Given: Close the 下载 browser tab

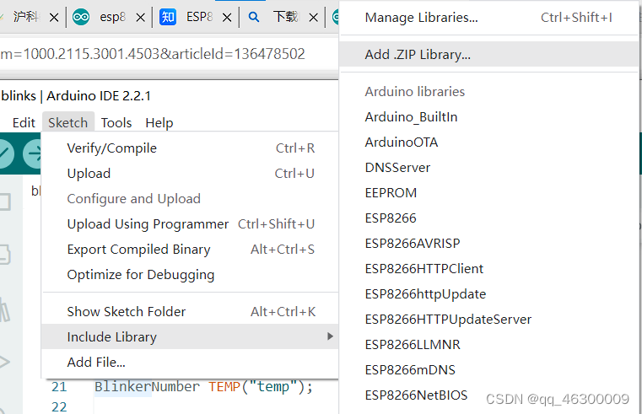Looking at the screenshot, I should pos(314,18).
